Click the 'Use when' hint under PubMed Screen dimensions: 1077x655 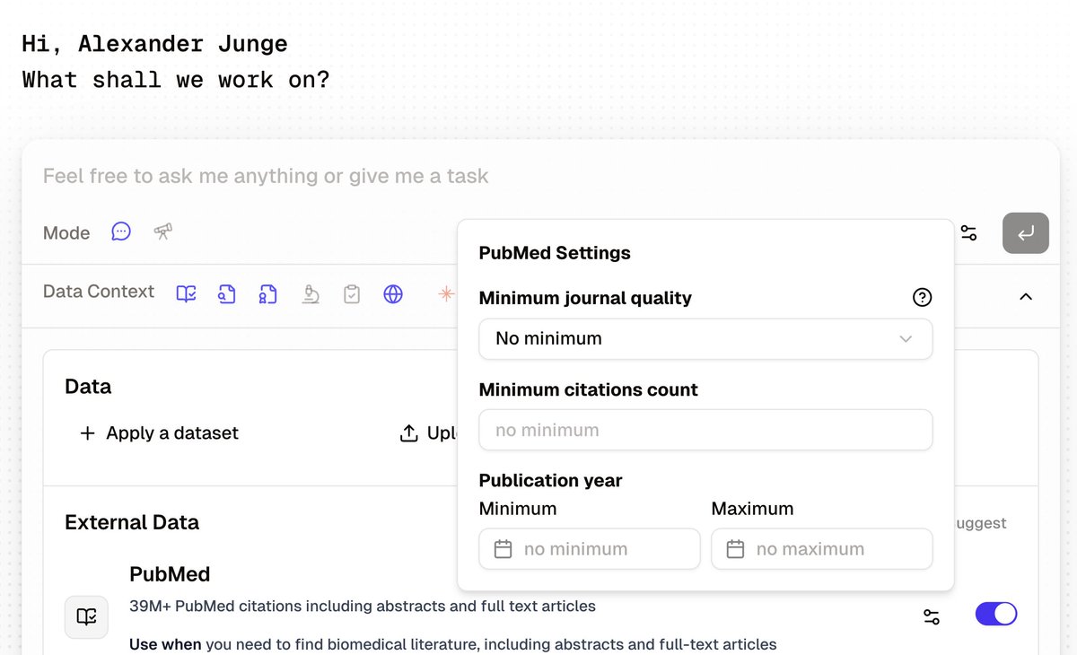(x=453, y=644)
